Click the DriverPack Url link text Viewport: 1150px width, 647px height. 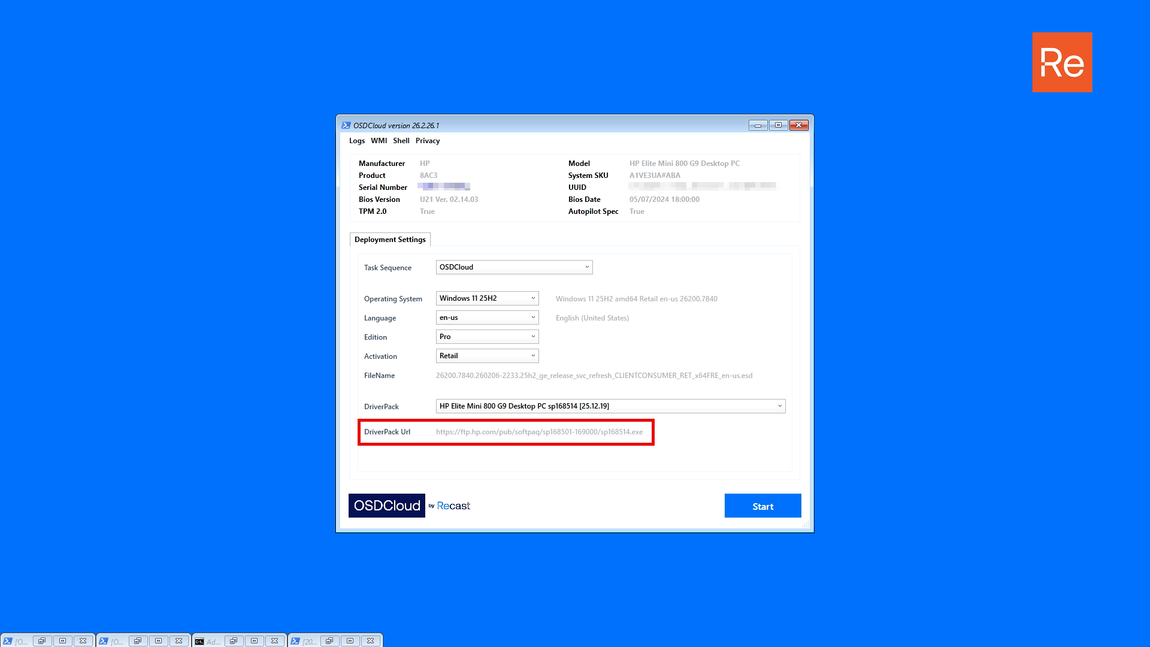[539, 432]
